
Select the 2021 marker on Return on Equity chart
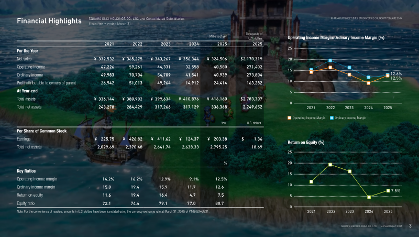coord(311,181)
